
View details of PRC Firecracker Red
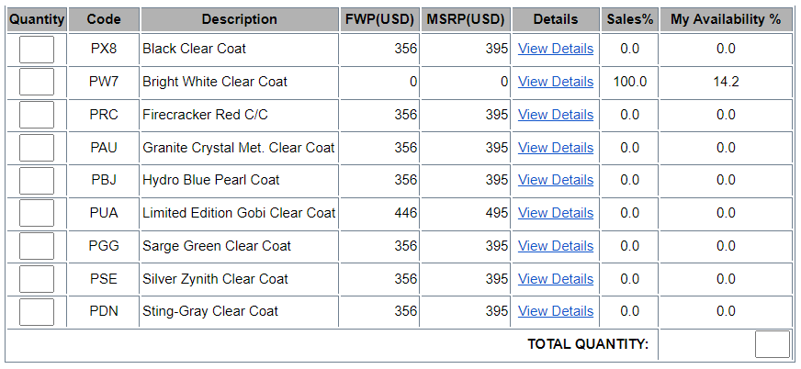(x=556, y=115)
